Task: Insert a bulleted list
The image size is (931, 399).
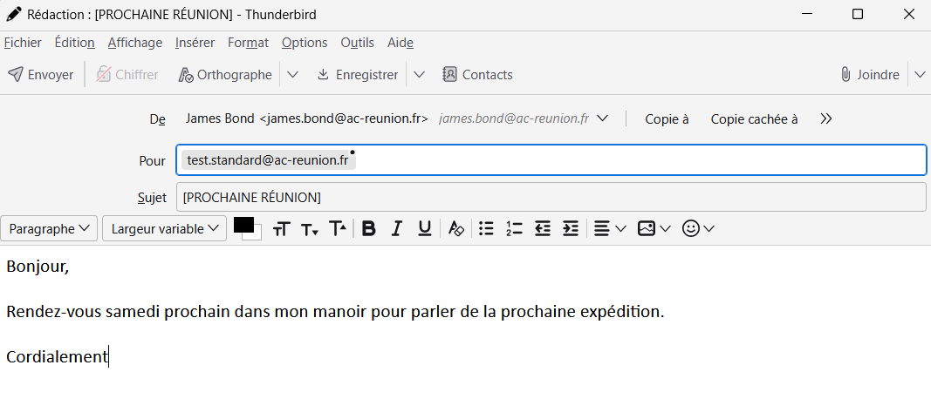Action: coord(487,228)
